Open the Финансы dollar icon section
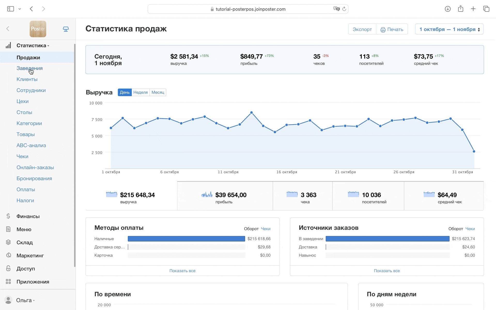Screen dimensions: 496x310 (x=8, y=216)
